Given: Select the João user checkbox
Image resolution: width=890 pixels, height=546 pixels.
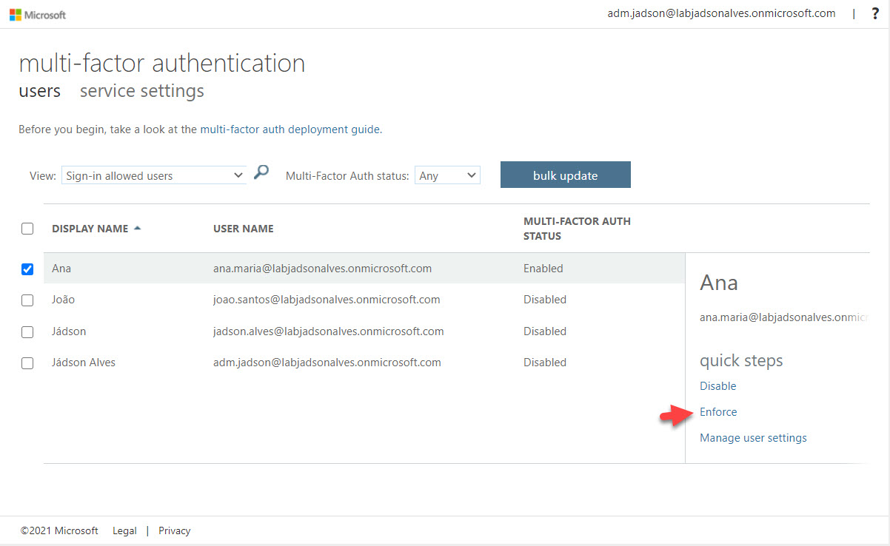Looking at the screenshot, I should click(x=27, y=300).
